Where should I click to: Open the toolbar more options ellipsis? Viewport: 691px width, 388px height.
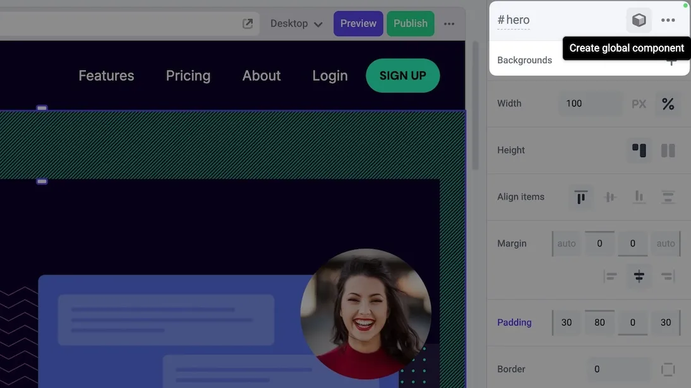[x=449, y=24]
